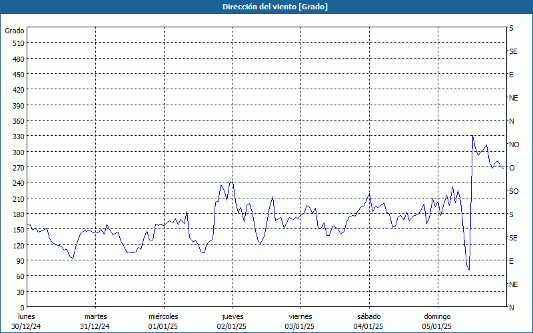
Task: Click the 'S' compass label beside 180
Action: 511,214
